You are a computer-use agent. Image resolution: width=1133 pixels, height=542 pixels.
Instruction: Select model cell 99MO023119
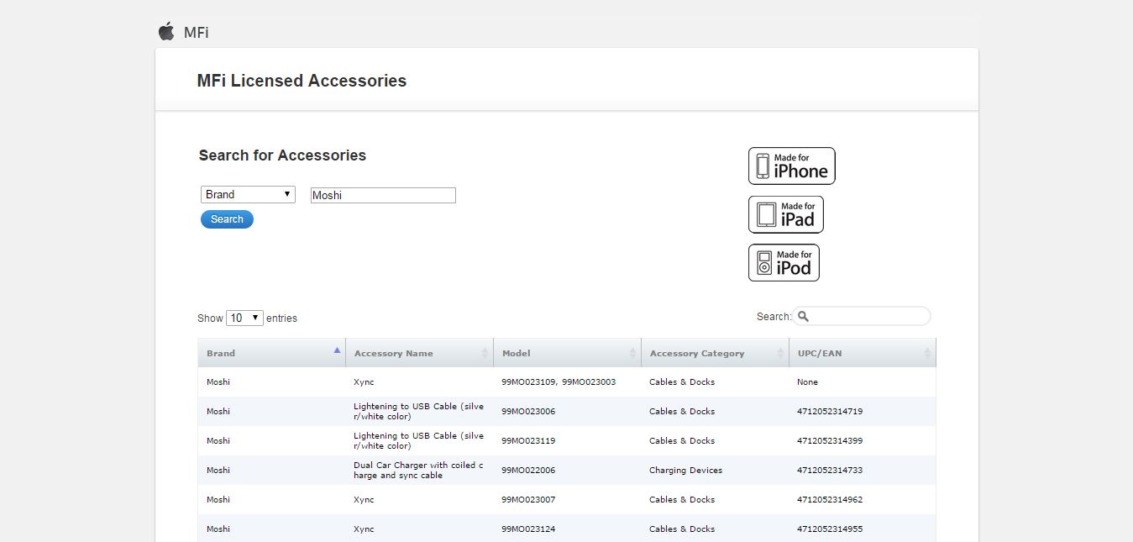pos(528,441)
